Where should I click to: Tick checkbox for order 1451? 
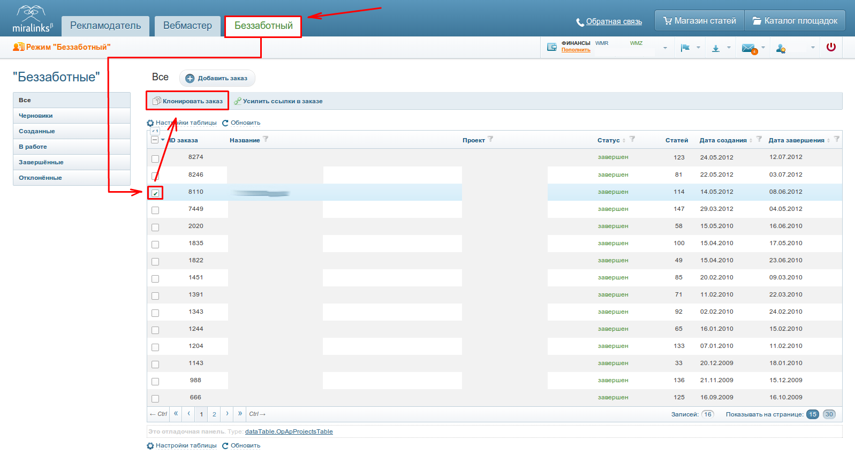click(x=155, y=279)
